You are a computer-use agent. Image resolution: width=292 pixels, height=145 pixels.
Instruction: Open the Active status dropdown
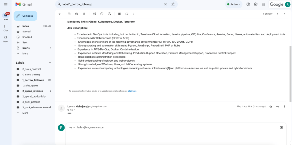click(x=234, y=4)
